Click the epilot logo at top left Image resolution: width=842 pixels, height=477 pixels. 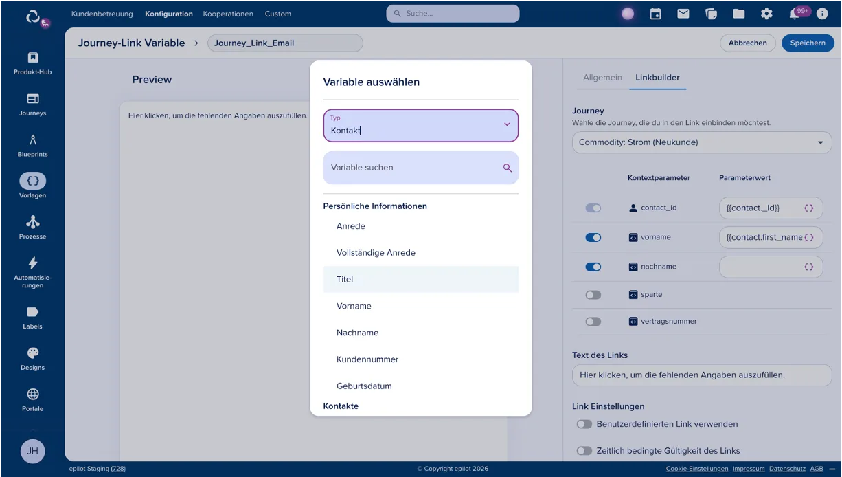pos(32,15)
